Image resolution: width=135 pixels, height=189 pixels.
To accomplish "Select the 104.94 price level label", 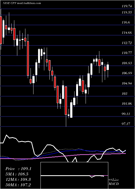I will point(127,83).
